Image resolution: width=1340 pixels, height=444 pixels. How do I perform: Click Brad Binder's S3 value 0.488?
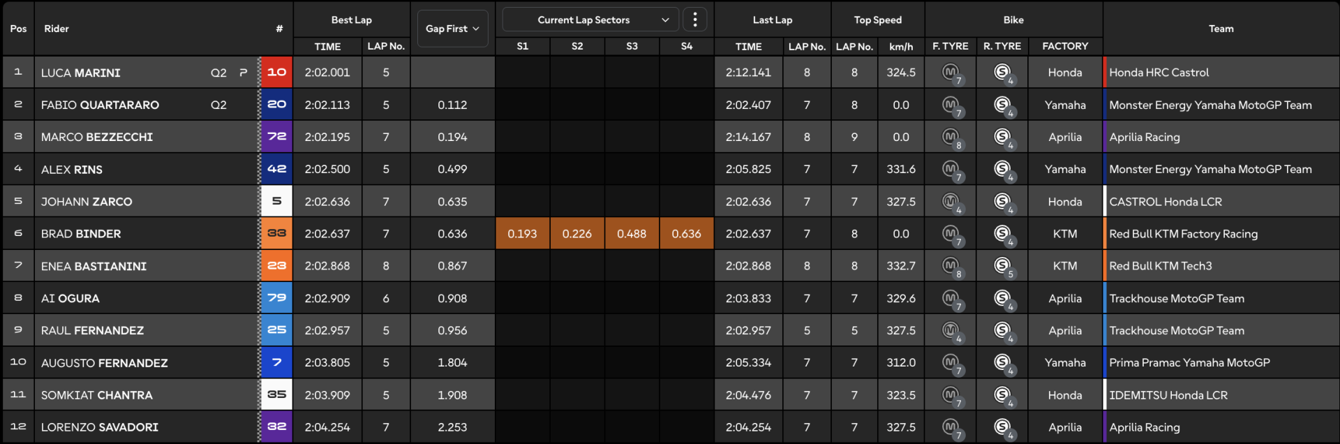632,234
